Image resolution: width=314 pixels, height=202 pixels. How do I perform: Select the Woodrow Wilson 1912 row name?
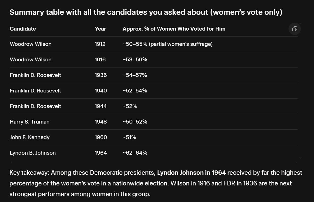(31, 44)
